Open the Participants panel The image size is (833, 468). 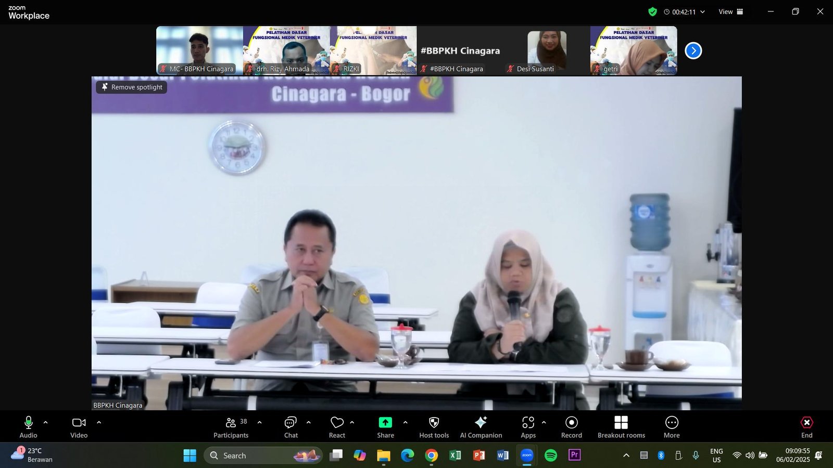231,427
